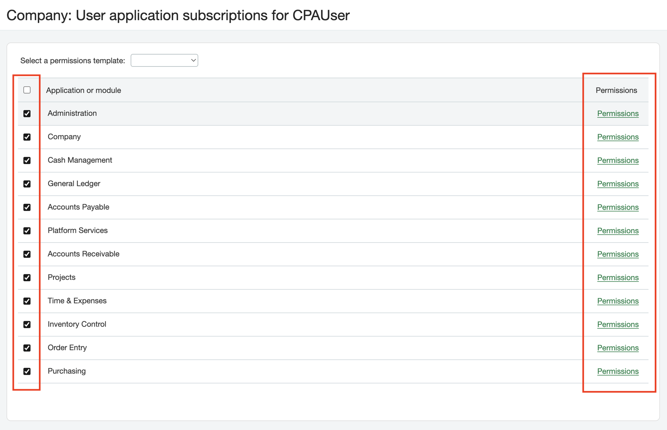
Task: Toggle the Projects checkbox
Action: click(x=27, y=277)
